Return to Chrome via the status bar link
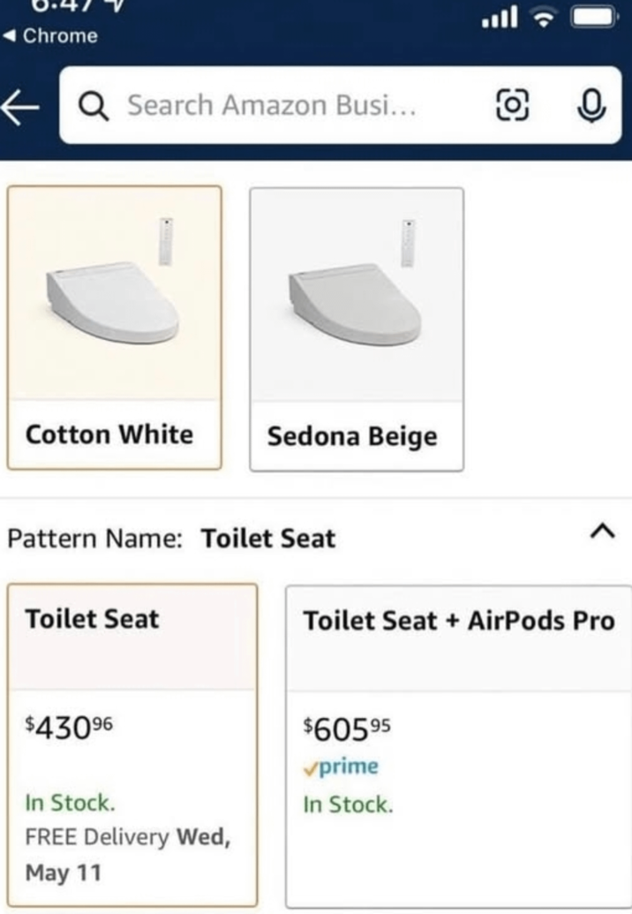632x914 pixels. (x=51, y=36)
